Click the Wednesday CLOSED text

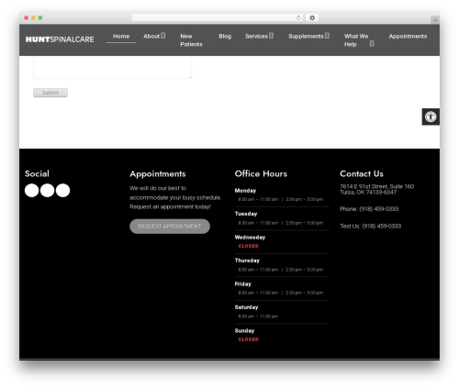pyautogui.click(x=249, y=246)
